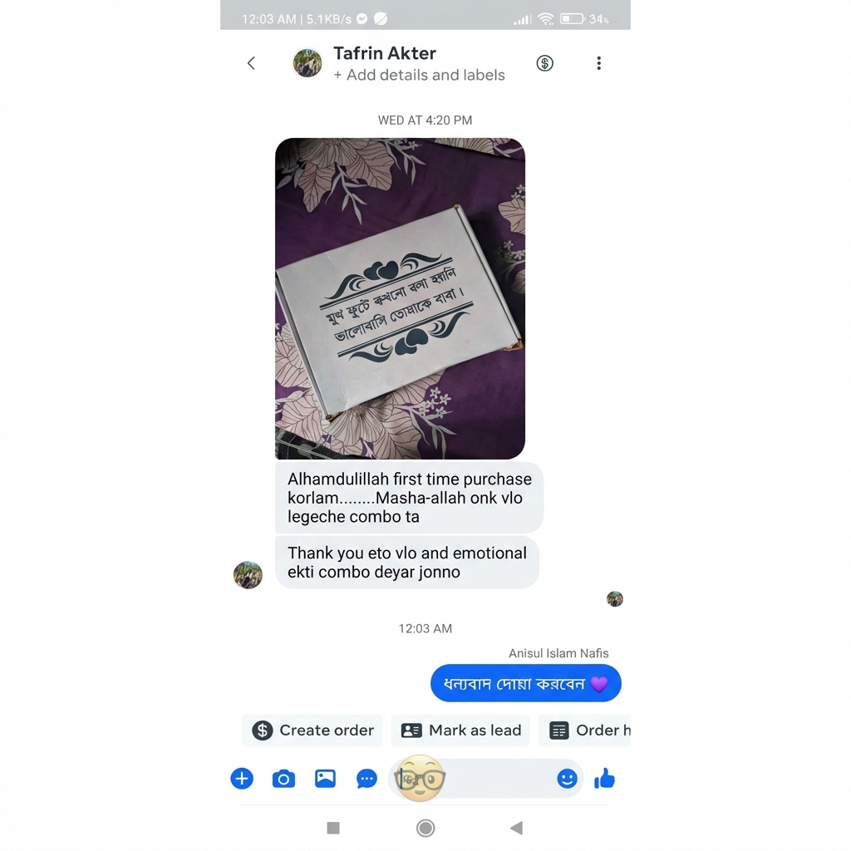Select the sent Bengali thank-you message bubble
Viewport: 851px width, 851px height.
coord(526,683)
